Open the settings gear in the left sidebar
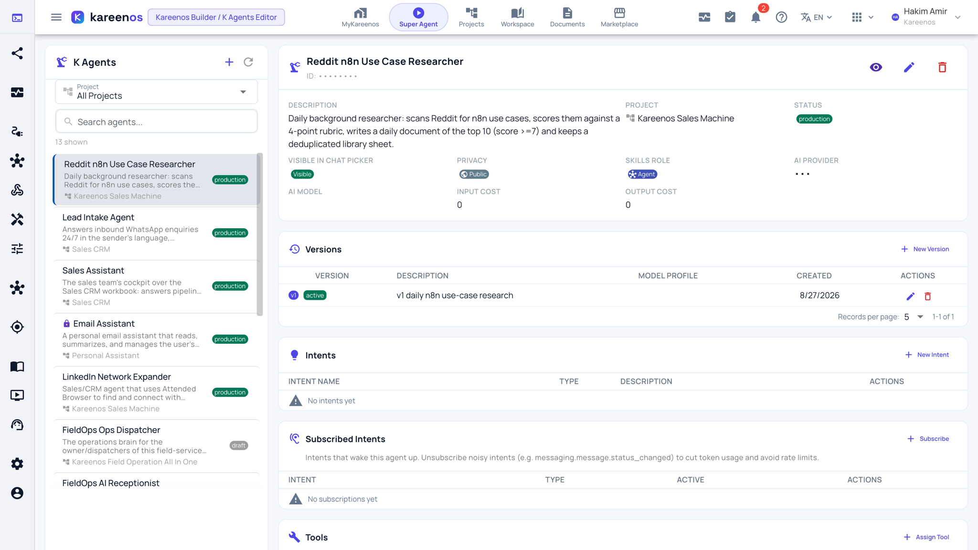The width and height of the screenshot is (978, 550). 17,464
